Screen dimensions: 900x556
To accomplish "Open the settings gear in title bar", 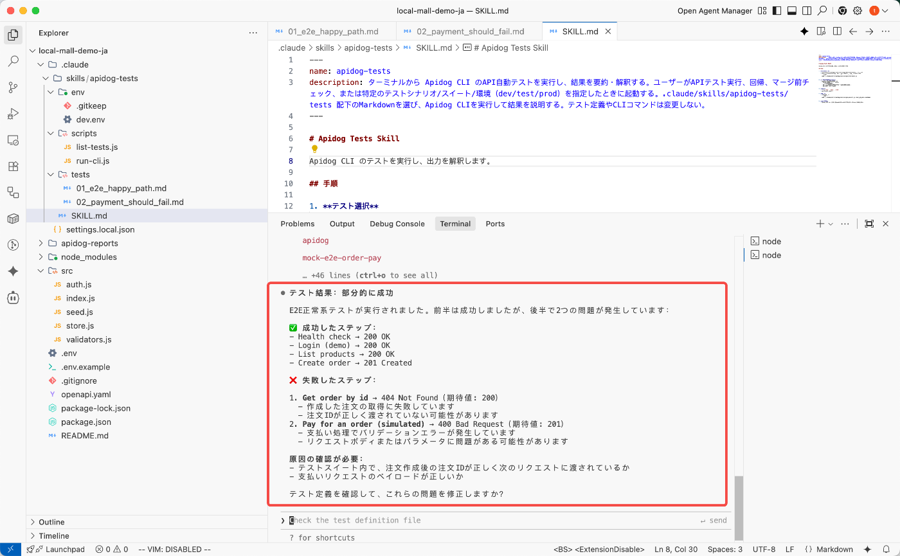I will click(858, 11).
